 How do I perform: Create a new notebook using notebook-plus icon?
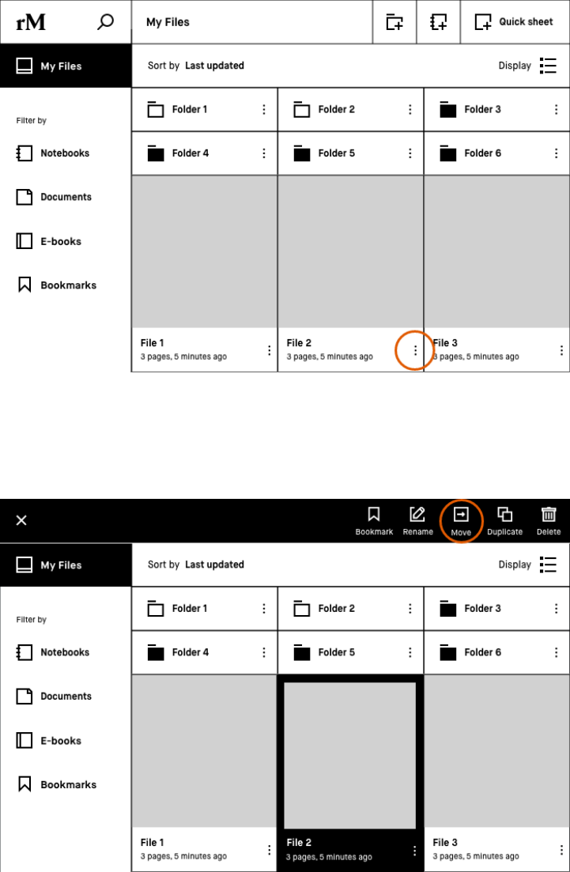tap(438, 22)
